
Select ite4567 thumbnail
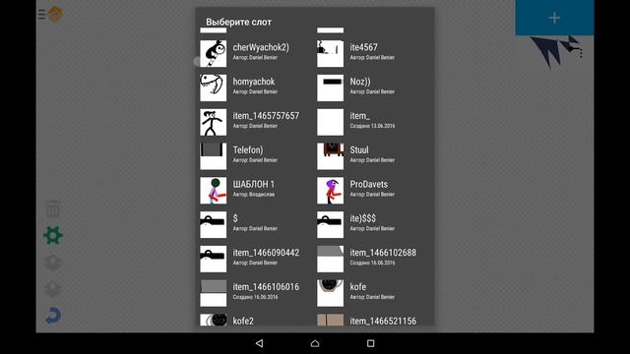tap(331, 53)
